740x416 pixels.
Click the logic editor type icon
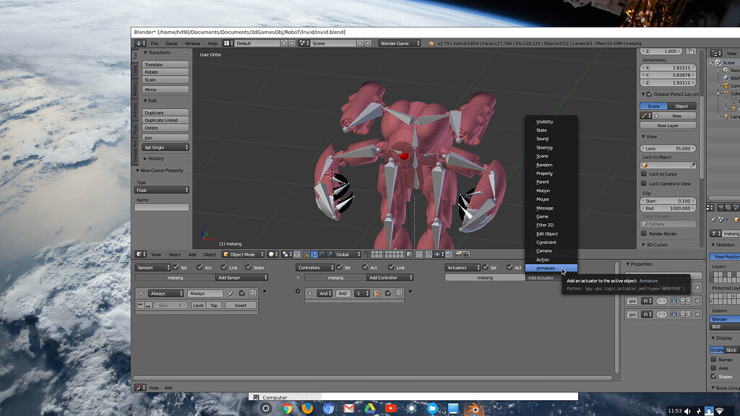(139, 388)
